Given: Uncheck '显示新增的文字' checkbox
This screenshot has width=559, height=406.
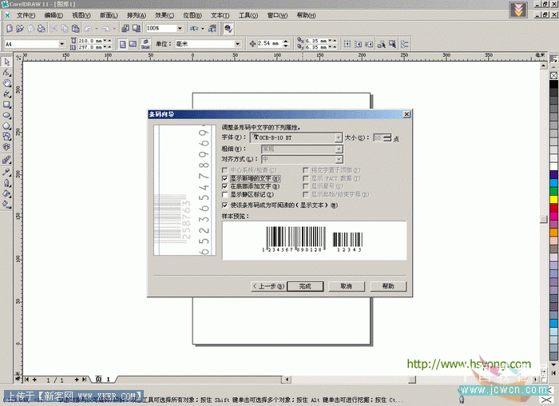Looking at the screenshot, I should click(x=224, y=178).
